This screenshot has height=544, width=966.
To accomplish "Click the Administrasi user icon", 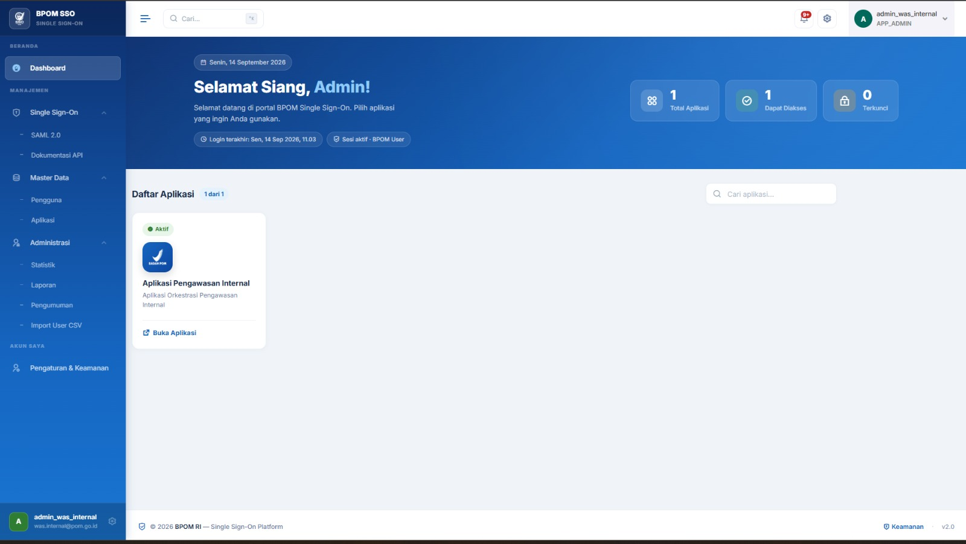I will (16, 243).
